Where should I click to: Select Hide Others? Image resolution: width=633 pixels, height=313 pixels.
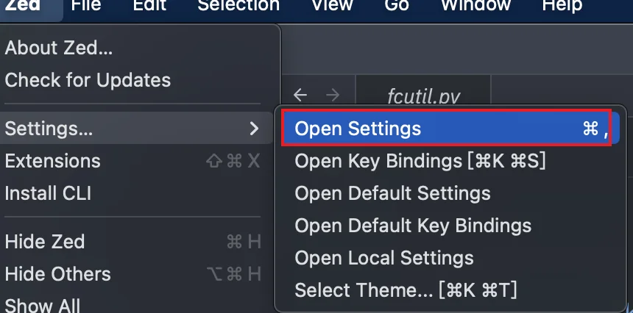(57, 274)
